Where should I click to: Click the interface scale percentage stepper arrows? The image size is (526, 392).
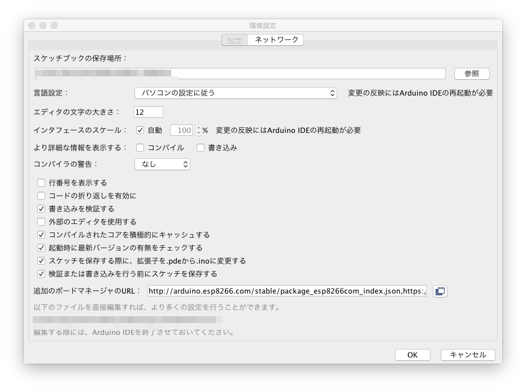(198, 130)
